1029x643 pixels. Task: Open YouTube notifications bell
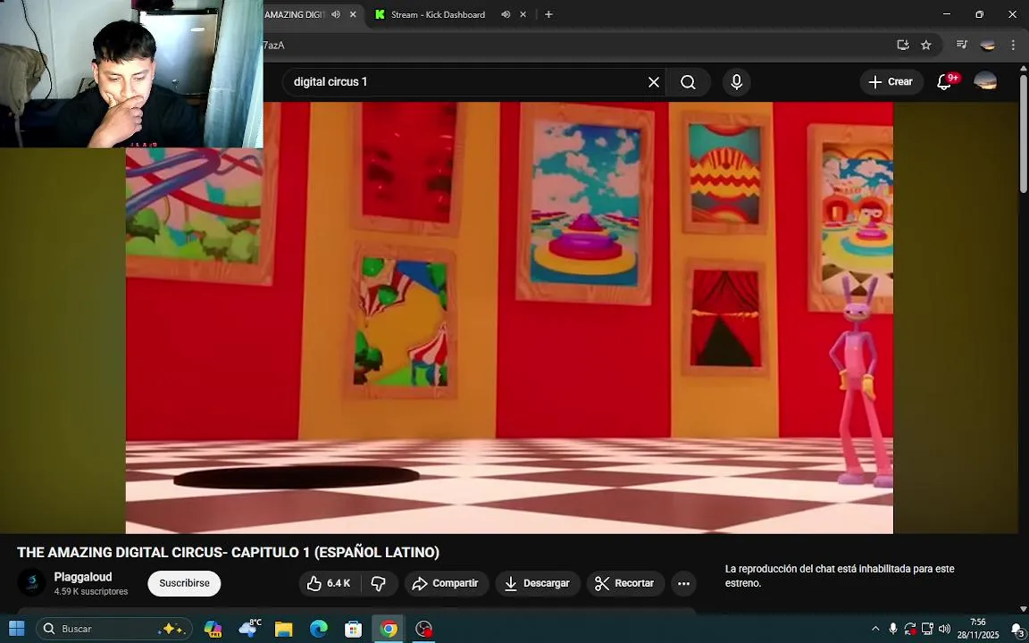[x=944, y=82]
